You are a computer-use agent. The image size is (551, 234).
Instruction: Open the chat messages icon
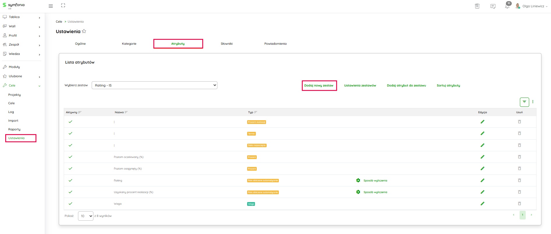coord(493,6)
